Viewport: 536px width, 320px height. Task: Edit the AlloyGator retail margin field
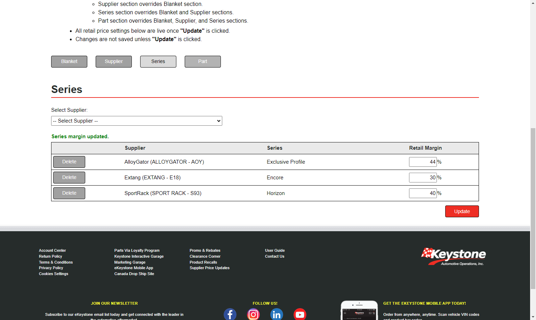click(x=423, y=162)
